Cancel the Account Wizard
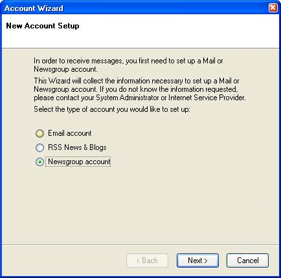 [x=247, y=261]
